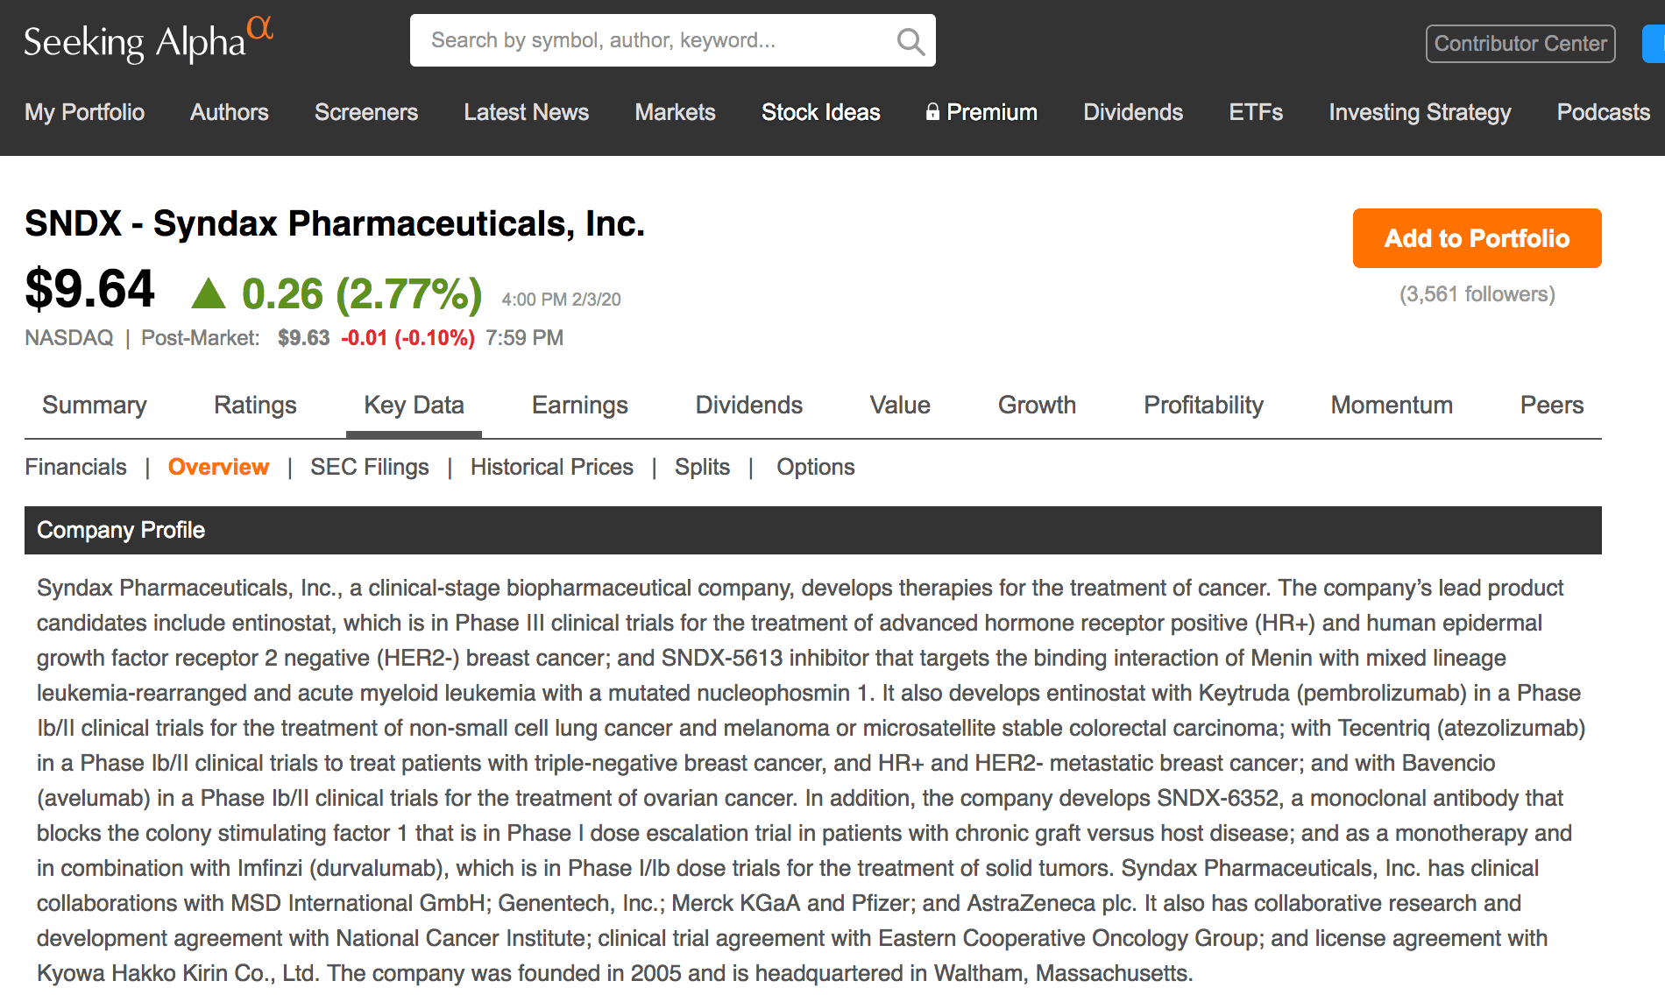Open the Stock Ideas menu
The image size is (1665, 995).
click(x=820, y=112)
